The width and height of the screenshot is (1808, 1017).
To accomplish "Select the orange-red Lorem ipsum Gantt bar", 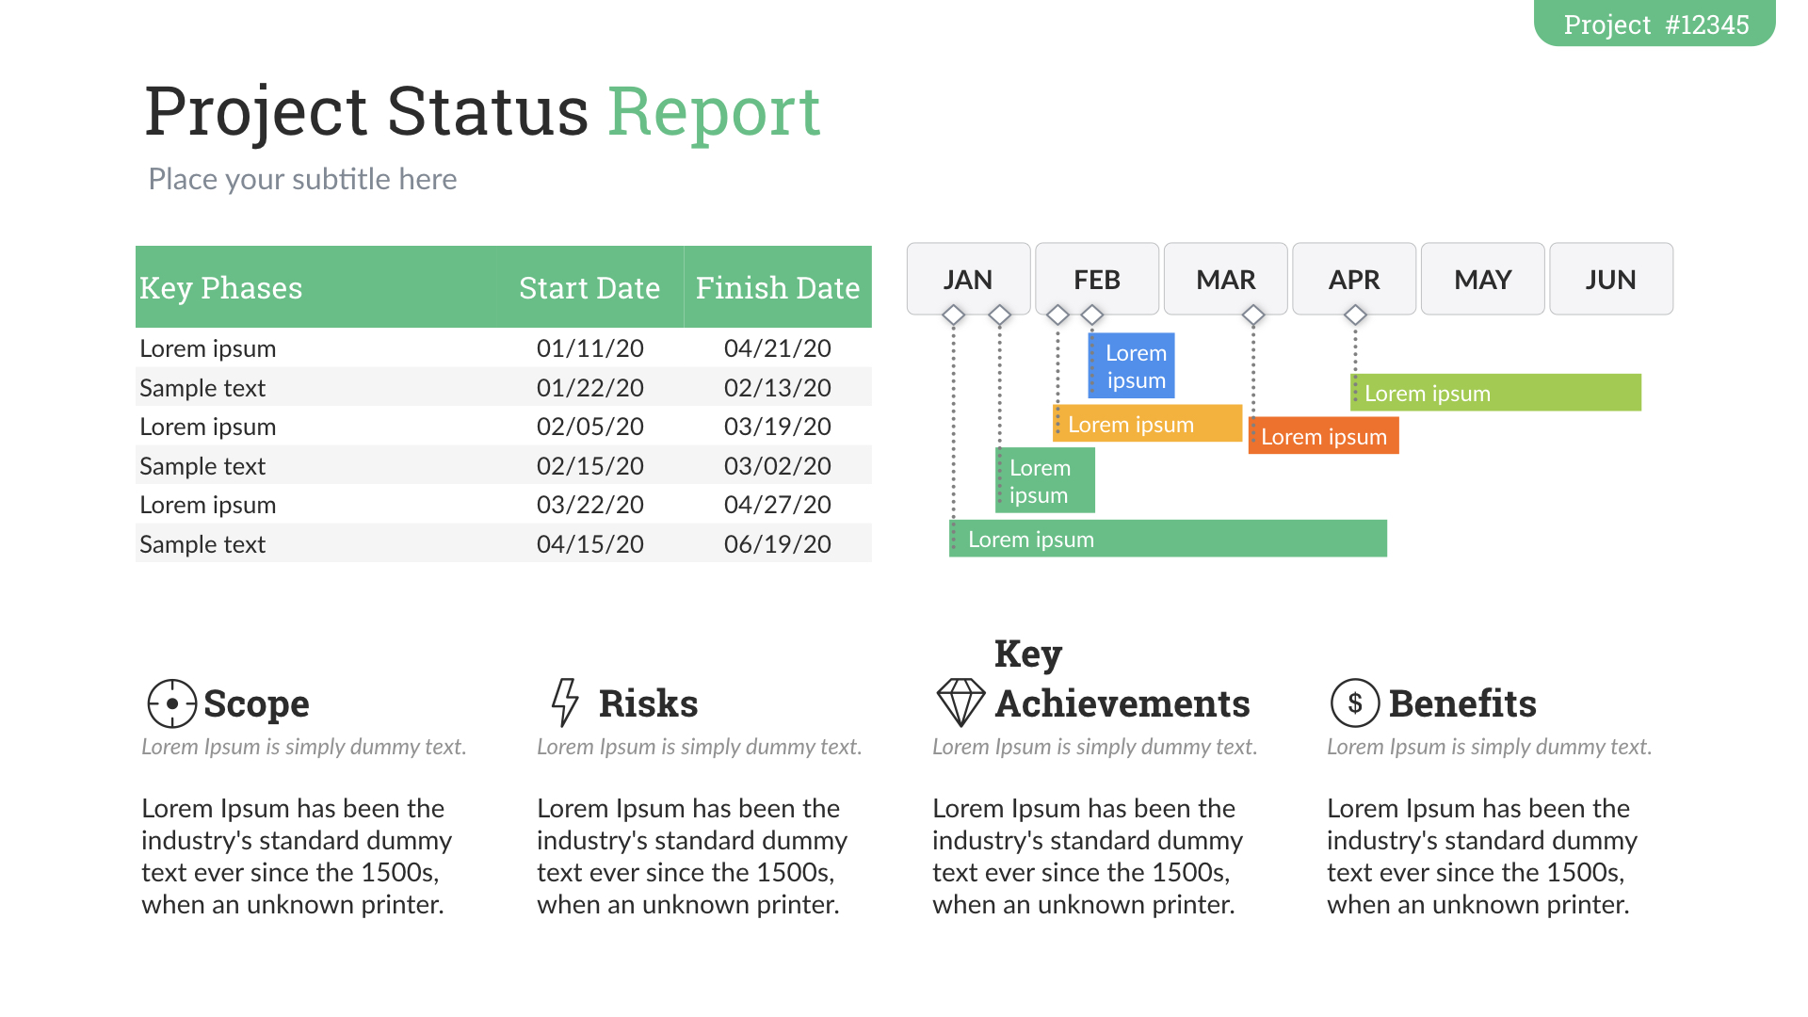I will coord(1323,437).
